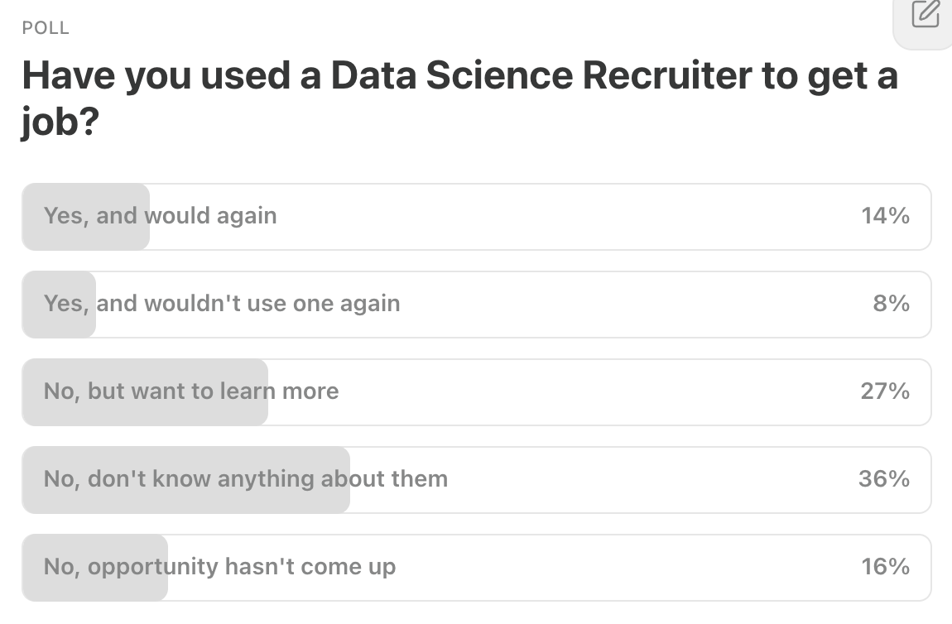Pick 'No, don't know anything about them'
Screen dimensions: 952x624
tap(476, 480)
